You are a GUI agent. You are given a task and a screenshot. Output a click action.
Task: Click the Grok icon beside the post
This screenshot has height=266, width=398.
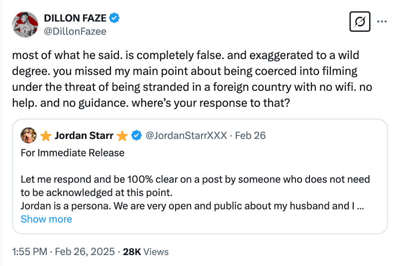point(360,22)
